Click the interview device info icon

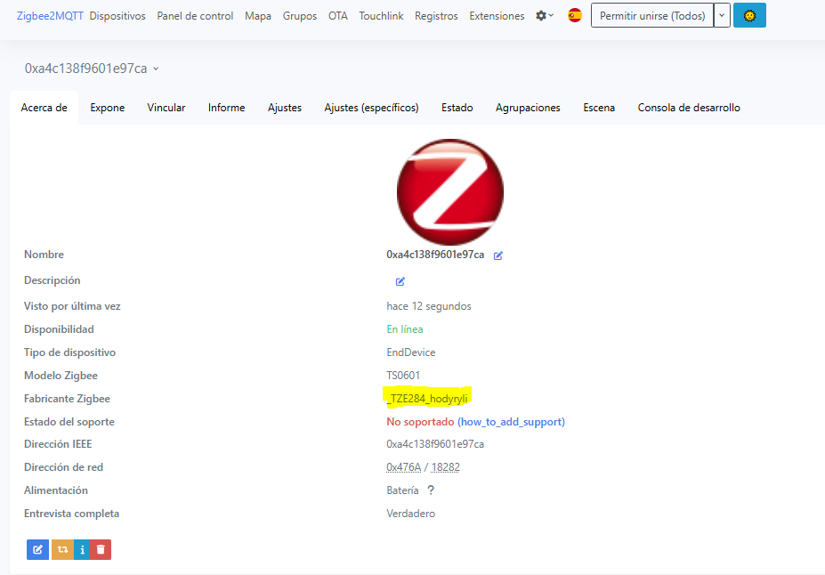pos(83,549)
